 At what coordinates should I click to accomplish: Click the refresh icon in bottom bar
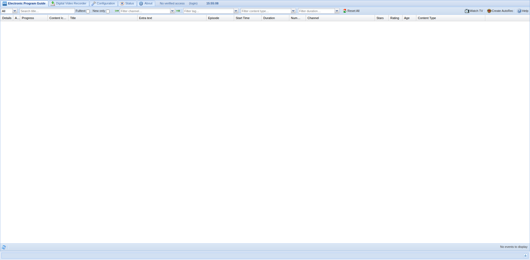coord(4,247)
